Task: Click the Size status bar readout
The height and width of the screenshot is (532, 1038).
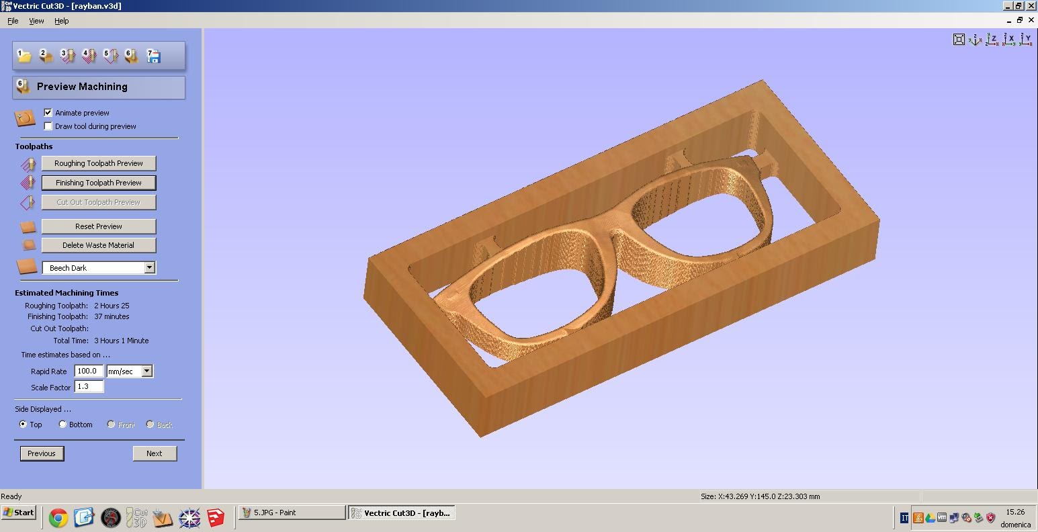Action: [760, 496]
